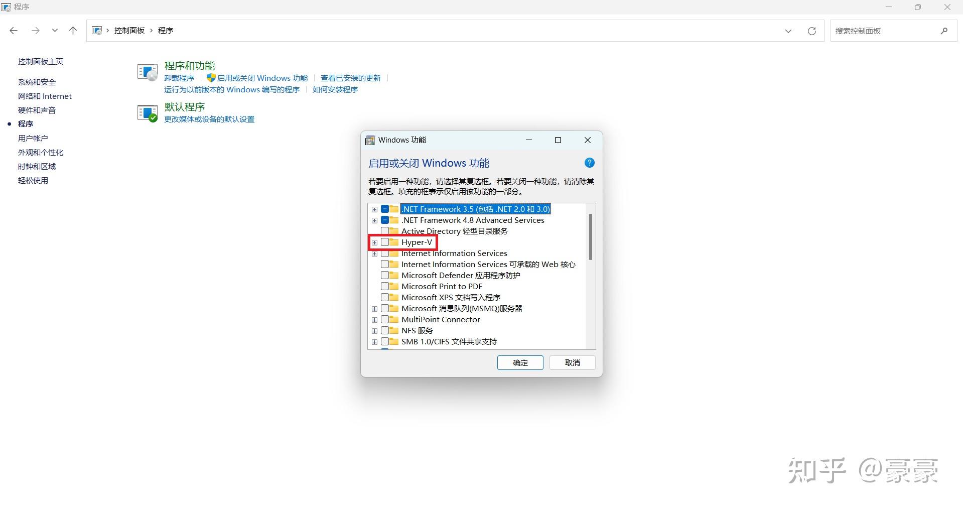The image size is (963, 509).
Task: Enable the Microsoft 消息队列(MSMQ)服务器 checkbox
Action: (x=385, y=308)
